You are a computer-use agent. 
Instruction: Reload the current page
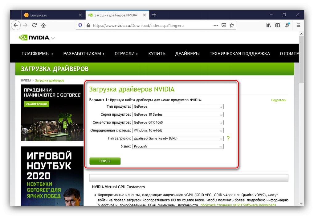tap(35, 26)
